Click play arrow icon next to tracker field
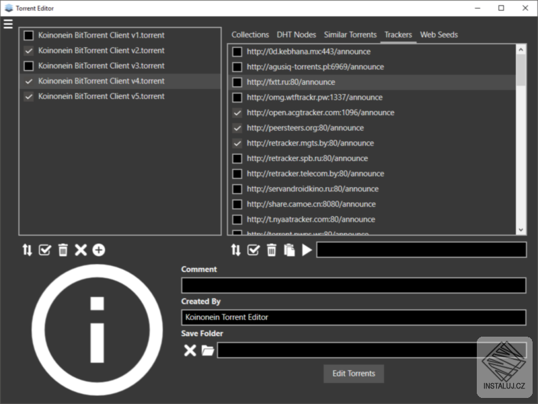Image resolution: width=538 pixels, height=404 pixels. click(307, 250)
